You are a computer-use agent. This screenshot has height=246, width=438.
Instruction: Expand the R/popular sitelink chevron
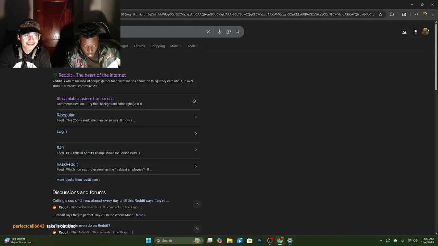(x=196, y=117)
